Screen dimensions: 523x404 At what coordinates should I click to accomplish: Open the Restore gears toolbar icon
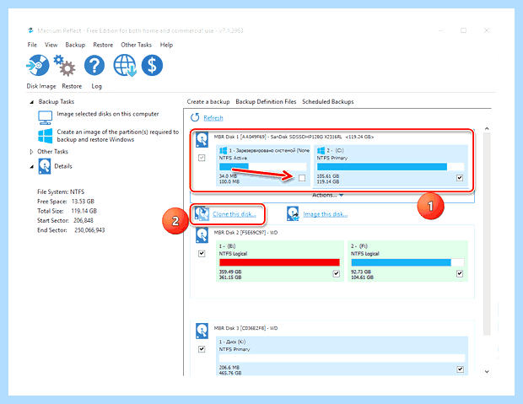[65, 65]
